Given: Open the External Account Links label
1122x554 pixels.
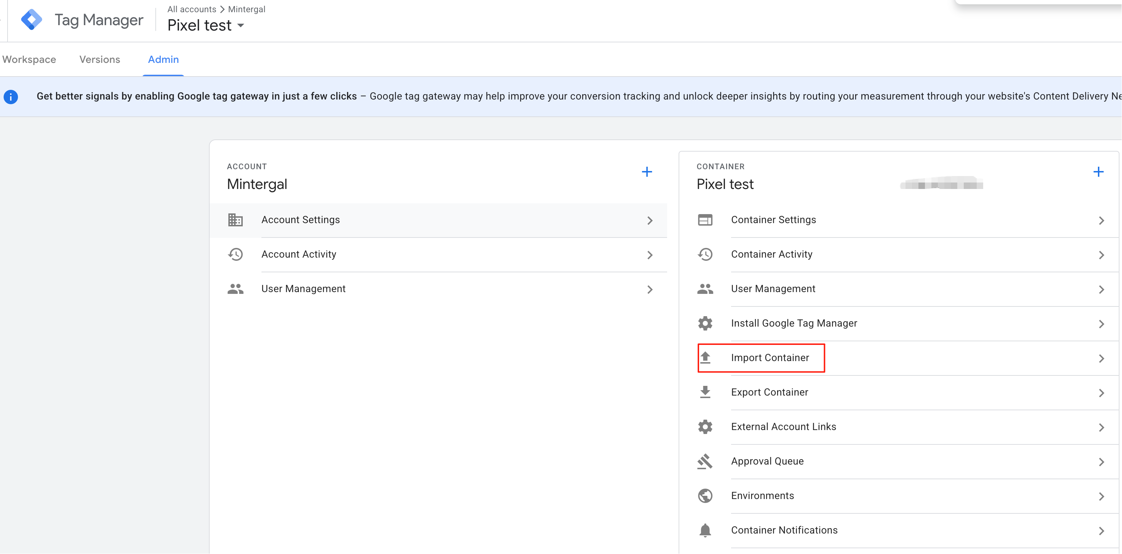Looking at the screenshot, I should click(784, 427).
